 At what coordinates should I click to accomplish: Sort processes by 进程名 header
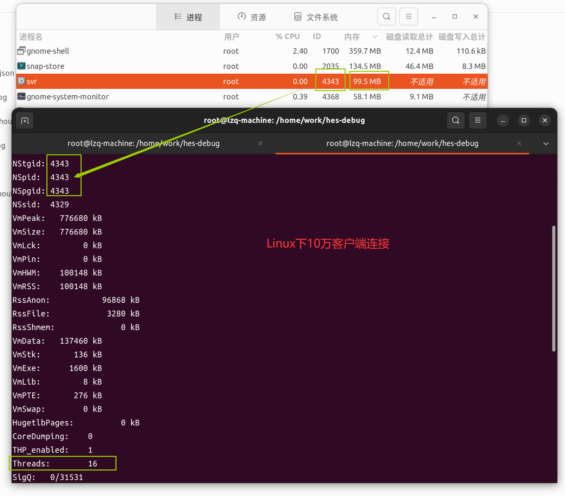[x=31, y=37]
